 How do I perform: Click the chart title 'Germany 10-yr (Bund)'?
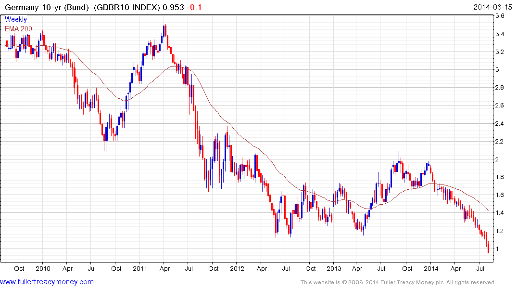(x=47, y=7)
